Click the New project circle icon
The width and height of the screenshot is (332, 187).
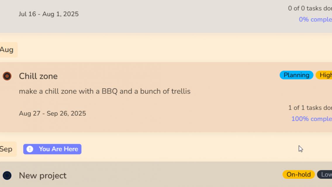7,176
